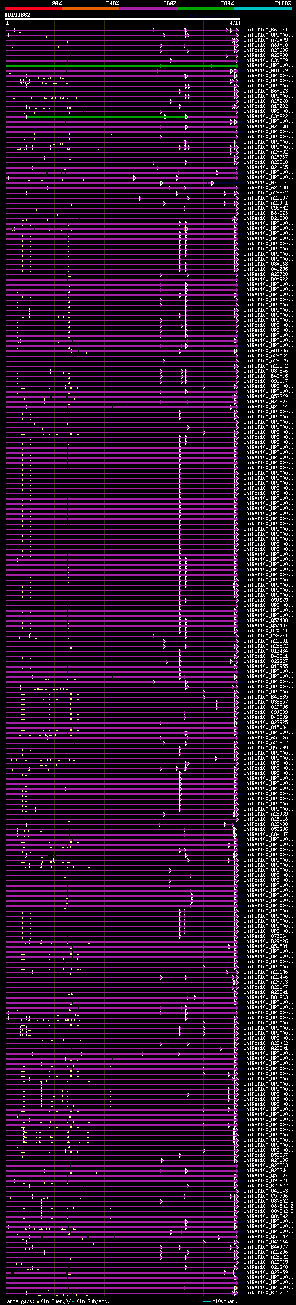Select hit UniRef100_A2F6B6

[x=265, y=50]
